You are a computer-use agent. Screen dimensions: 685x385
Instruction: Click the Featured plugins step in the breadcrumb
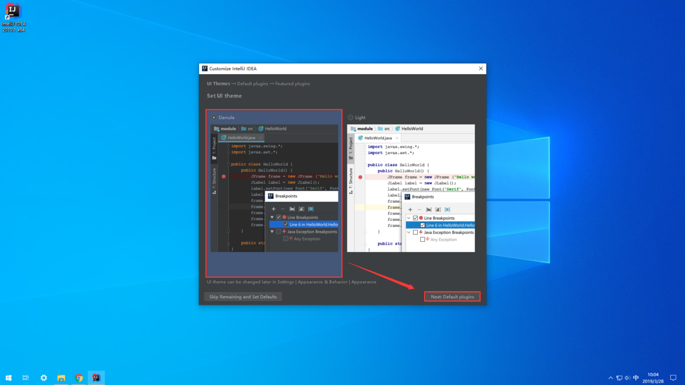(292, 84)
